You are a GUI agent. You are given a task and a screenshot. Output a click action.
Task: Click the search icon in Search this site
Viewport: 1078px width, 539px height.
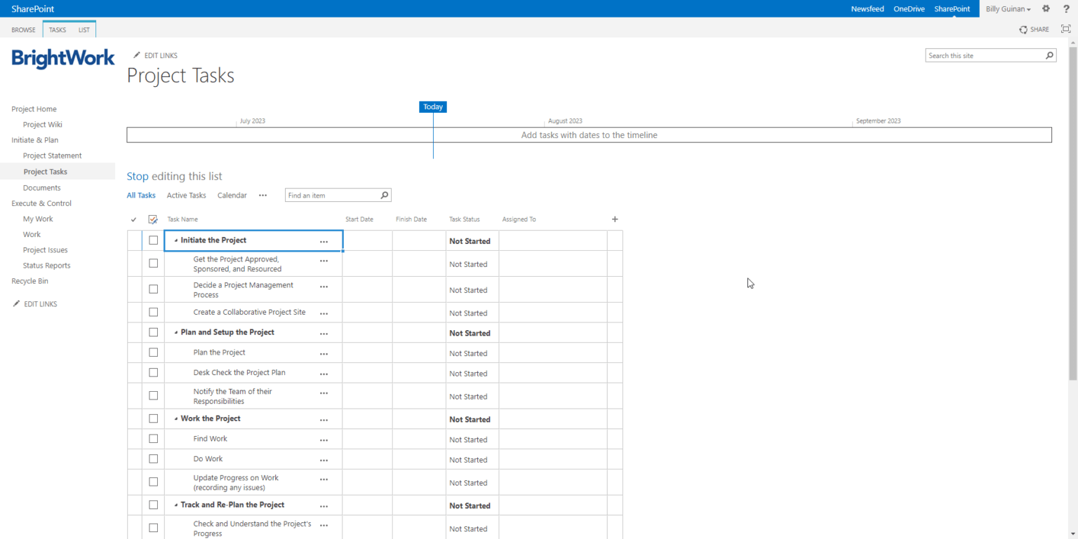[1049, 55]
